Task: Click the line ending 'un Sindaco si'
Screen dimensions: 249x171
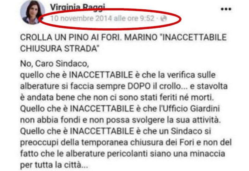Action: [115, 131]
